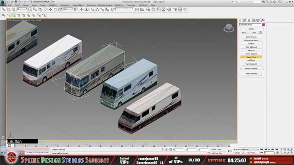Open the Modify command panel tab
This screenshot has width=294, height=165.
[x=244, y=20]
